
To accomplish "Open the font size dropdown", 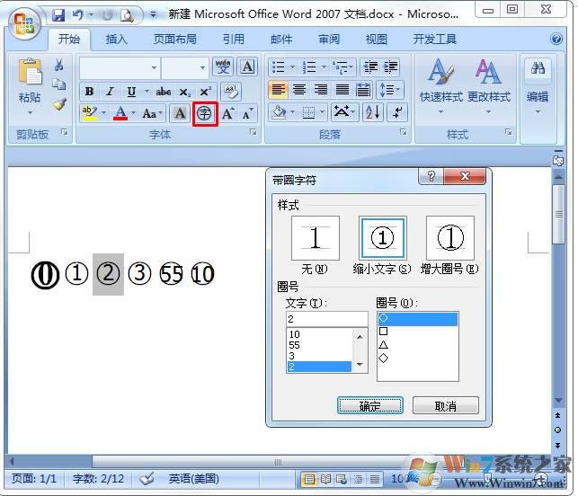I will 202,67.
